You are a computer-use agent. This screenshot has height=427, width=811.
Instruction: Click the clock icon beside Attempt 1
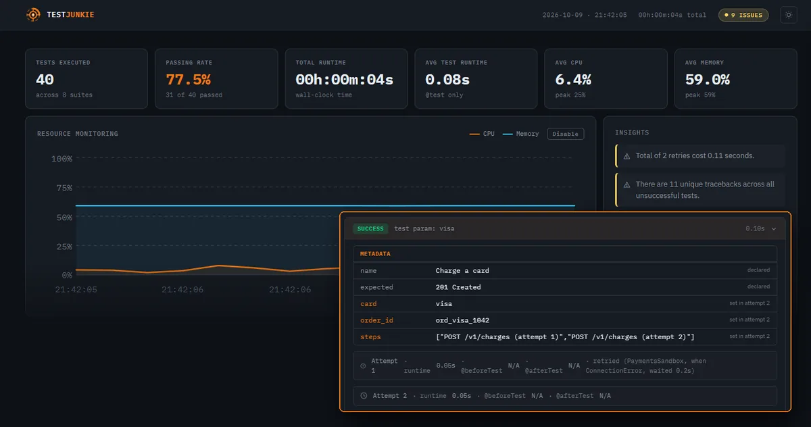pos(363,366)
